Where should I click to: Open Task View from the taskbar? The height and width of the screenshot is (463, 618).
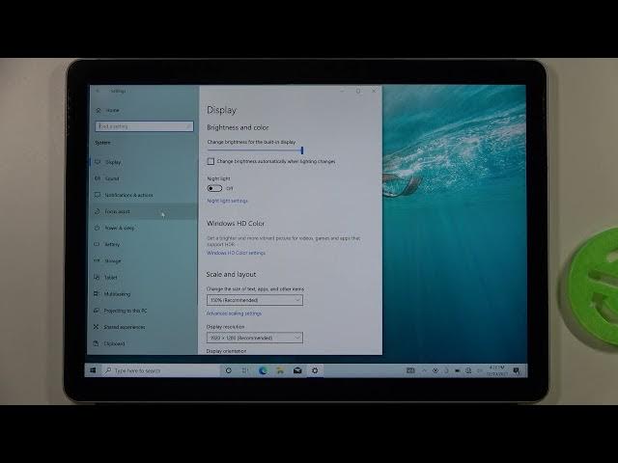[x=245, y=370]
